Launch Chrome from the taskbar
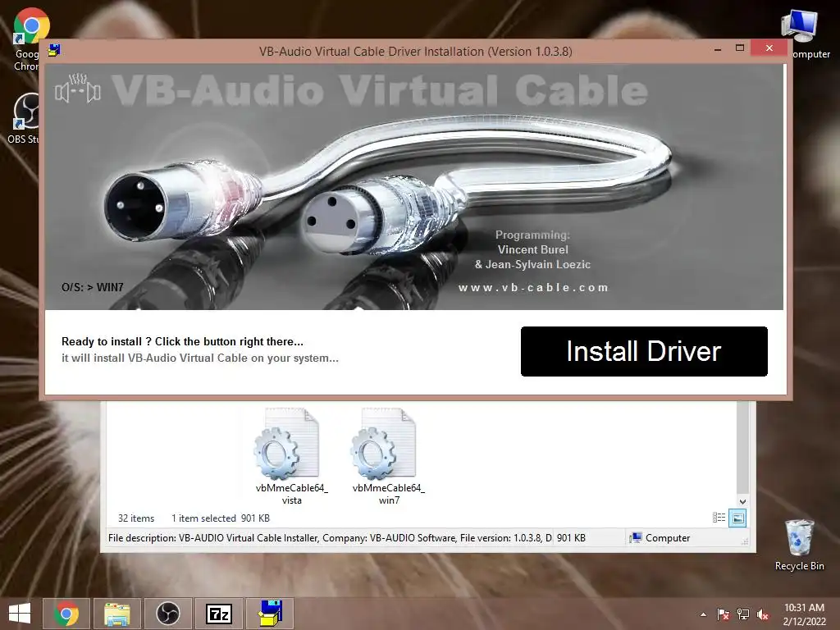Screen dimensions: 840x630 [66, 614]
